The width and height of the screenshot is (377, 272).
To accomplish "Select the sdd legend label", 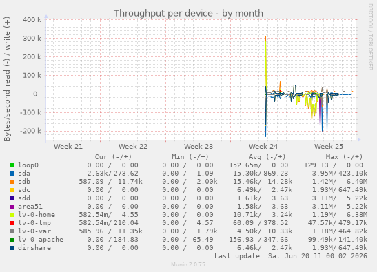I will coord(24,198).
